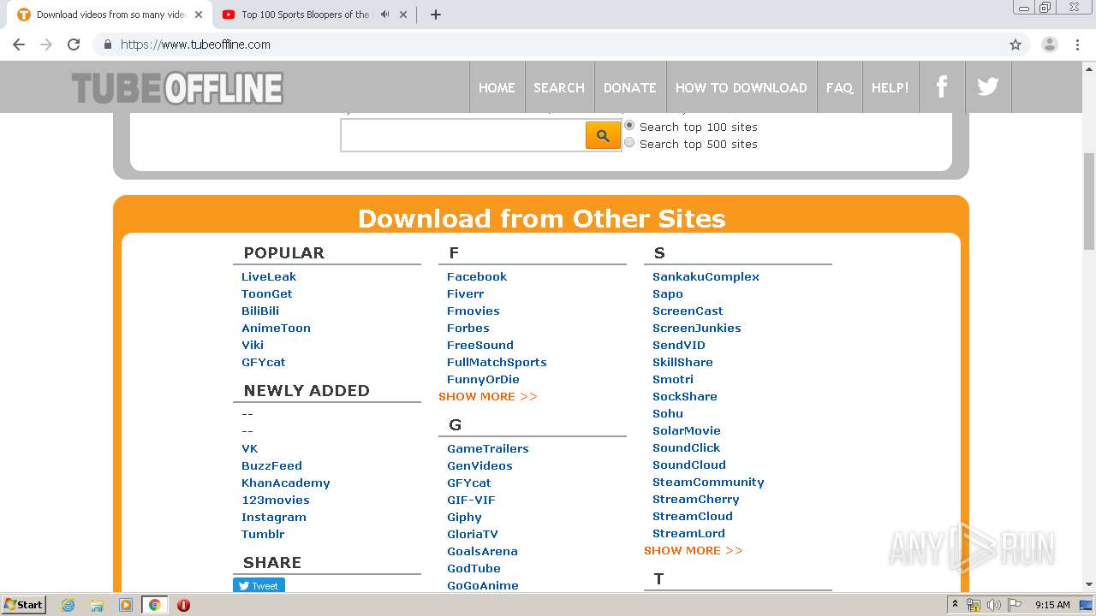Open Instagram link
Viewport: 1096px width, 616px height.
pyautogui.click(x=274, y=517)
